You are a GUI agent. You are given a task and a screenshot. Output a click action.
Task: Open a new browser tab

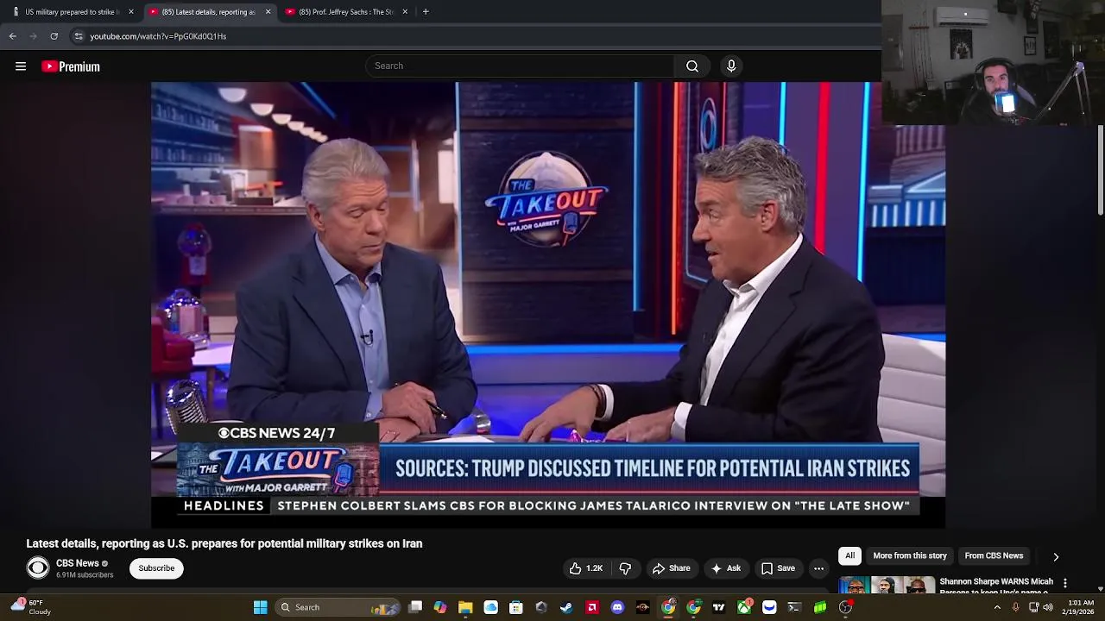pos(426,11)
